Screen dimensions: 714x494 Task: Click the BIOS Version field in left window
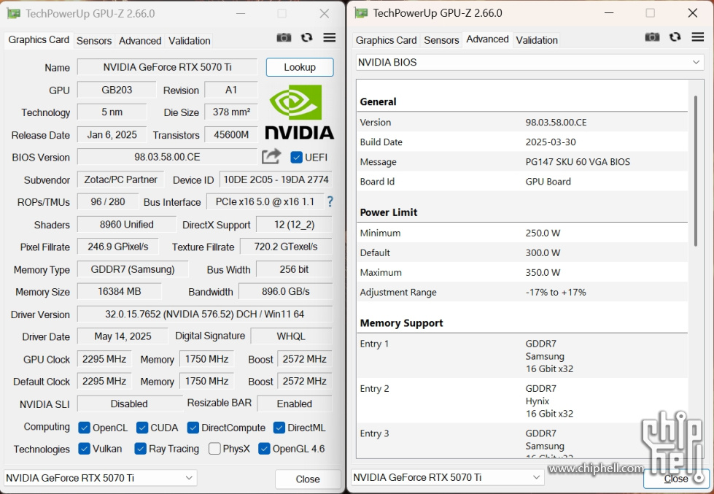(167, 157)
